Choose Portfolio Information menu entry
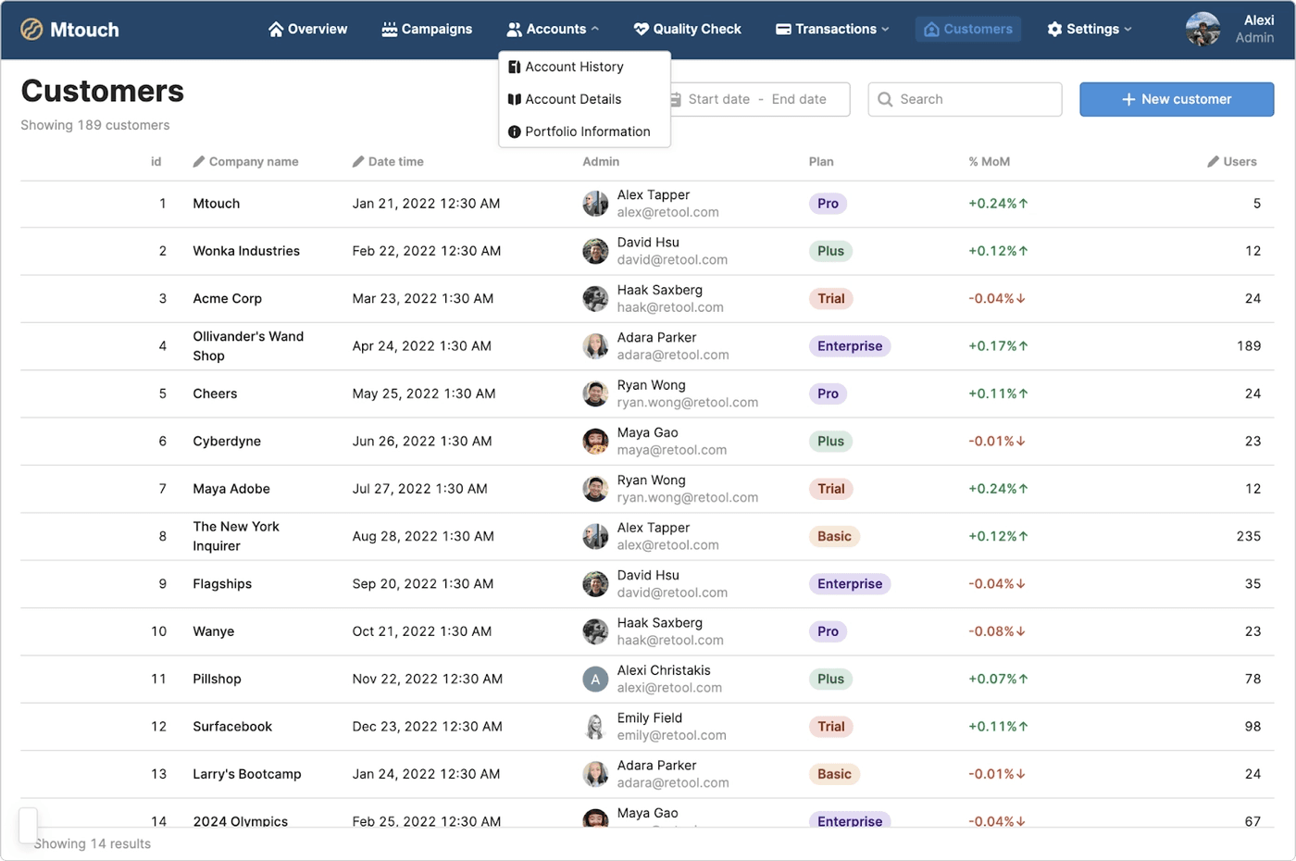 pos(587,131)
